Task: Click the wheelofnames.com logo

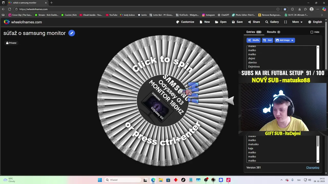Action: tap(23, 22)
